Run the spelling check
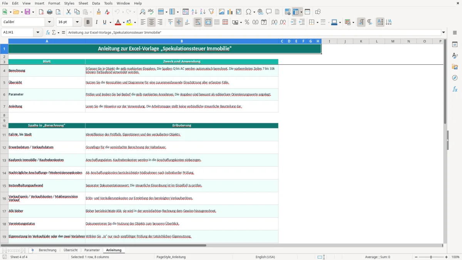The image size is (462, 260). pos(151,12)
